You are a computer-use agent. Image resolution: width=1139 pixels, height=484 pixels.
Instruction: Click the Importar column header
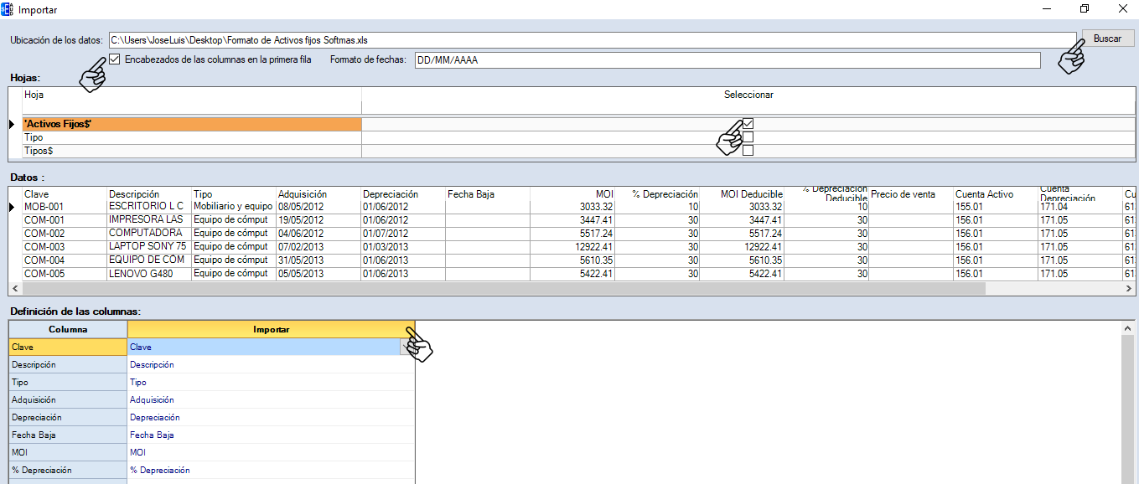pyautogui.click(x=271, y=329)
